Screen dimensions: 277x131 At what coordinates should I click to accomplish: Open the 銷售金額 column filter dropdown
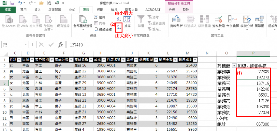pyautogui.click(x=175, y=60)
